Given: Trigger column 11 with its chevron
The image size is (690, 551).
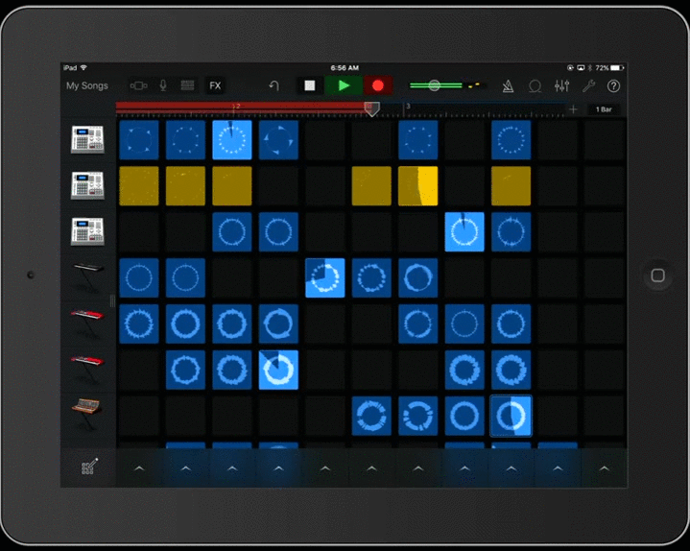Looking at the screenshot, I should coord(605,468).
